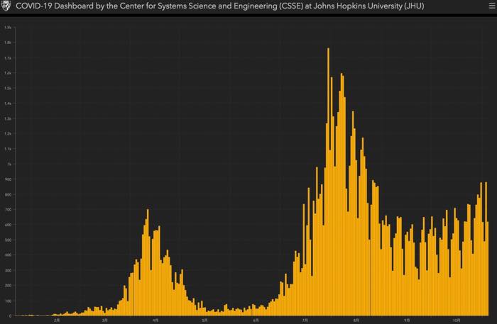
Task: Click the '0' y-axis label
Action: pyautogui.click(x=10, y=315)
